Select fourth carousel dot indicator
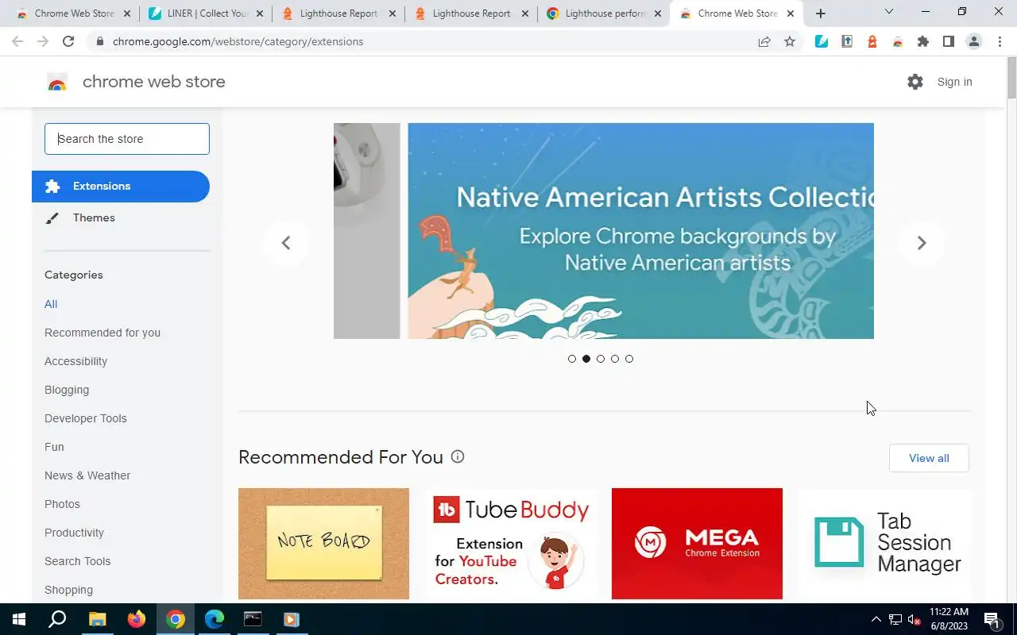1017x635 pixels. click(615, 359)
